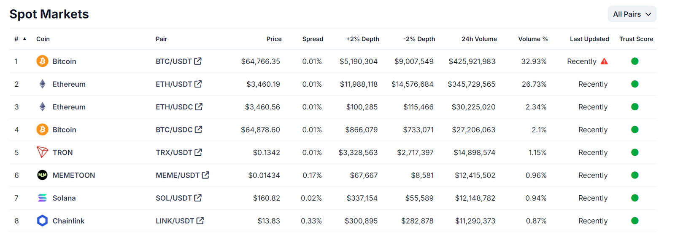Select the +2% depth value $11,988,118
675x234 pixels.
pos(359,84)
